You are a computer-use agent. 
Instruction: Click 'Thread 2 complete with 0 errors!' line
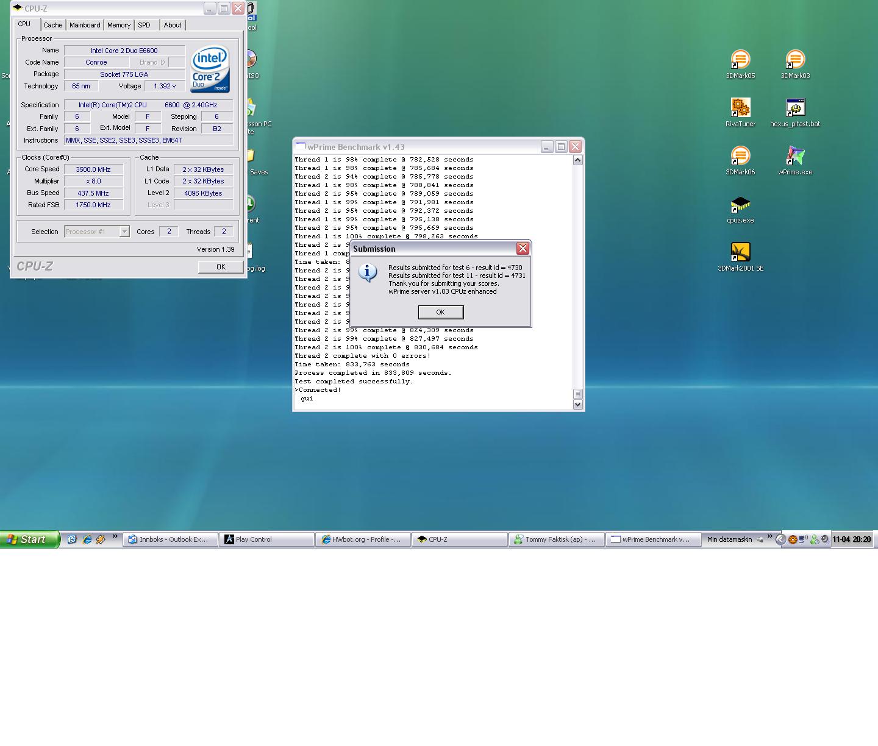click(x=362, y=356)
